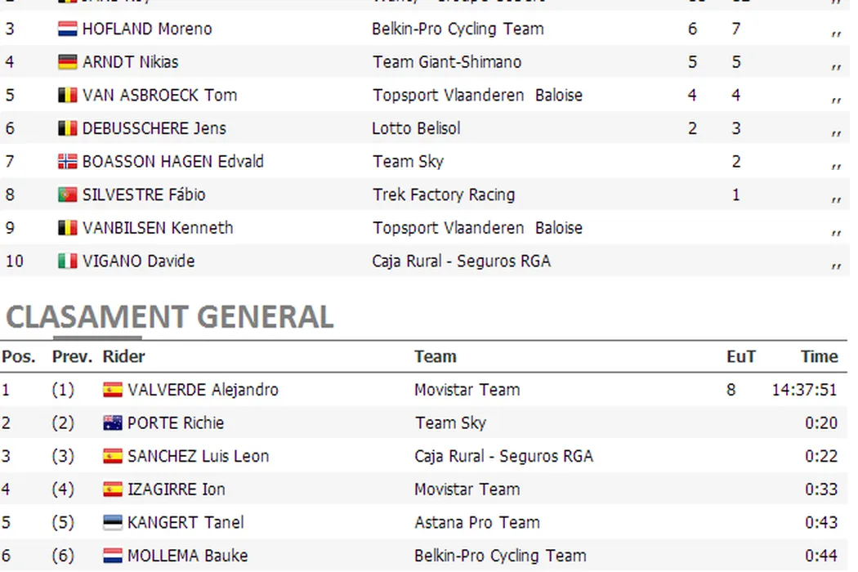Image resolution: width=858 pixels, height=572 pixels.
Task: Click the Time column header
Action: click(819, 356)
